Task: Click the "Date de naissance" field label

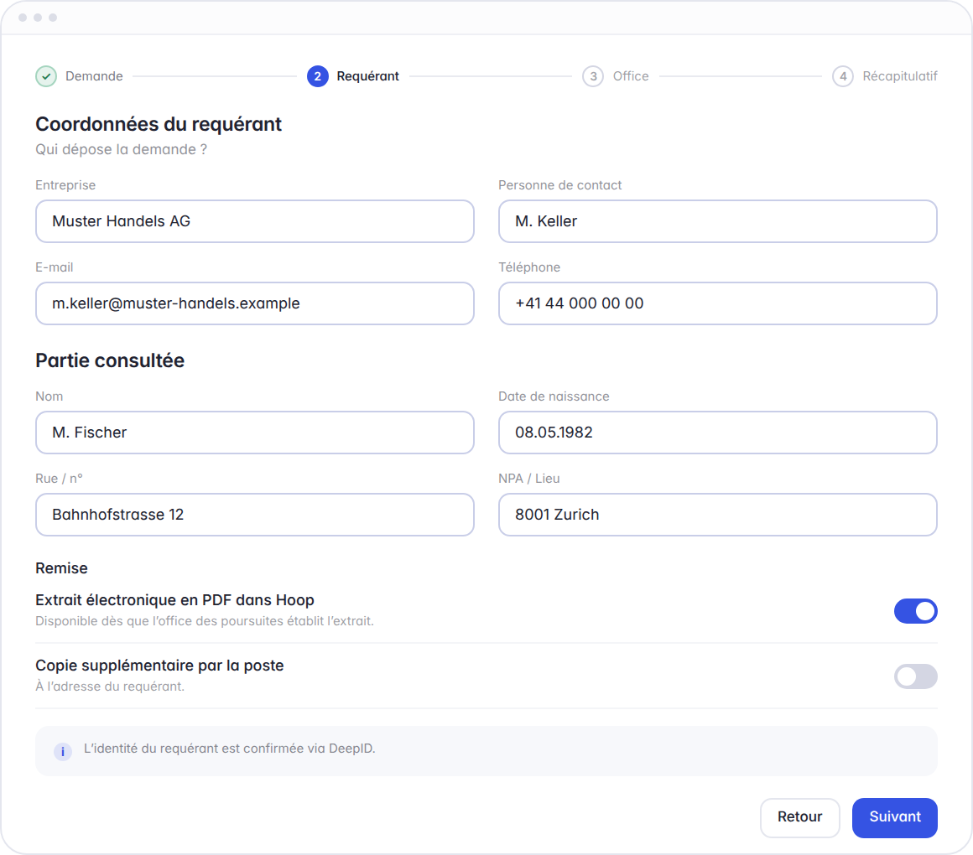Action: tap(554, 396)
